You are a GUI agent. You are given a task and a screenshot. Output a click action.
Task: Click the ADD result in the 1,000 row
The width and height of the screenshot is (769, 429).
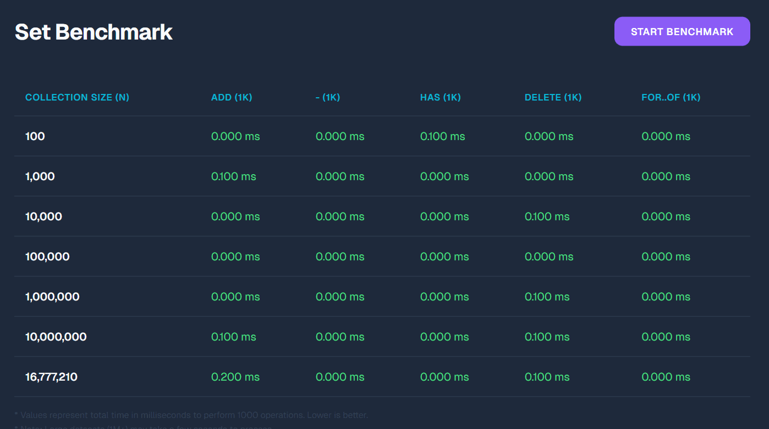pos(233,176)
